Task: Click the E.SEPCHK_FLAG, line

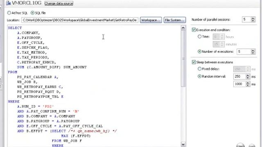Action: [33, 47]
